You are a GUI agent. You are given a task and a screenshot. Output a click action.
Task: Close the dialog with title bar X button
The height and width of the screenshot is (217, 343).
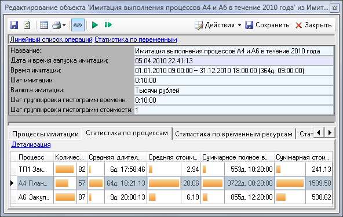pyautogui.click(x=334, y=8)
